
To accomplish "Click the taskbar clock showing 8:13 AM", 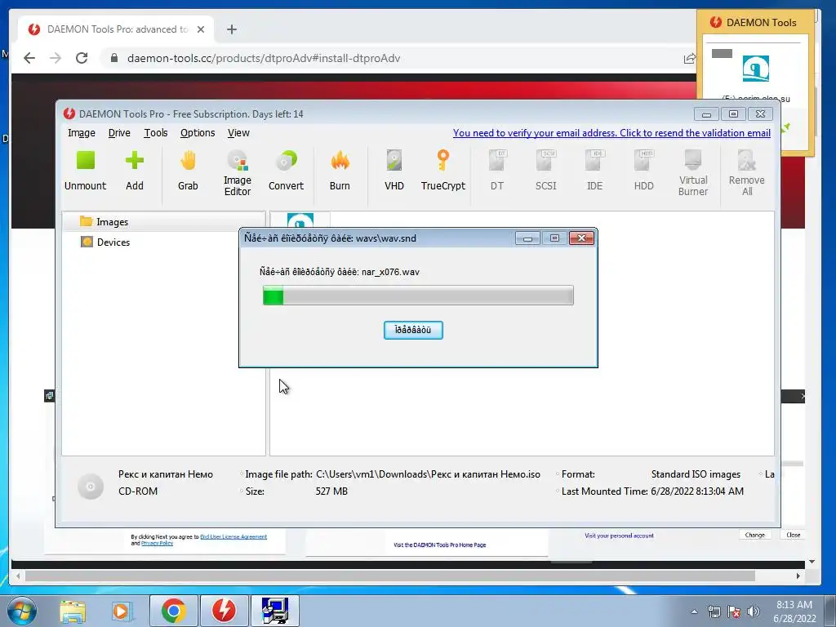I will tap(794, 611).
